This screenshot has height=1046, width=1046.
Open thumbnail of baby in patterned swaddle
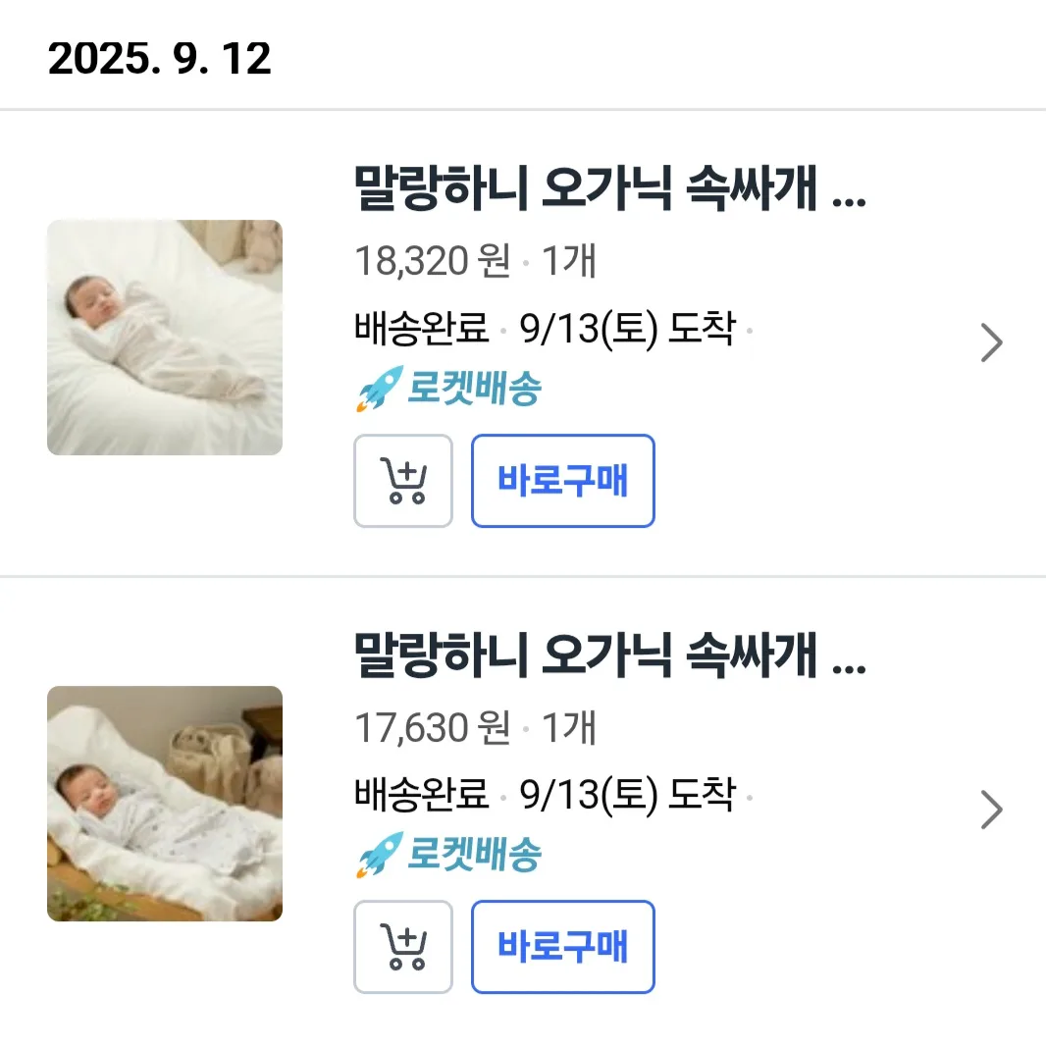165,804
